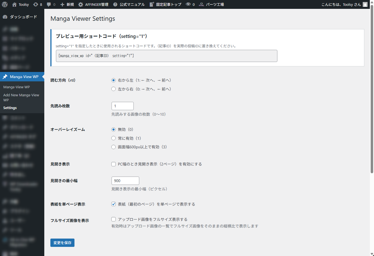
Task: Click the 変更を保存 button
Action: pos(62,243)
